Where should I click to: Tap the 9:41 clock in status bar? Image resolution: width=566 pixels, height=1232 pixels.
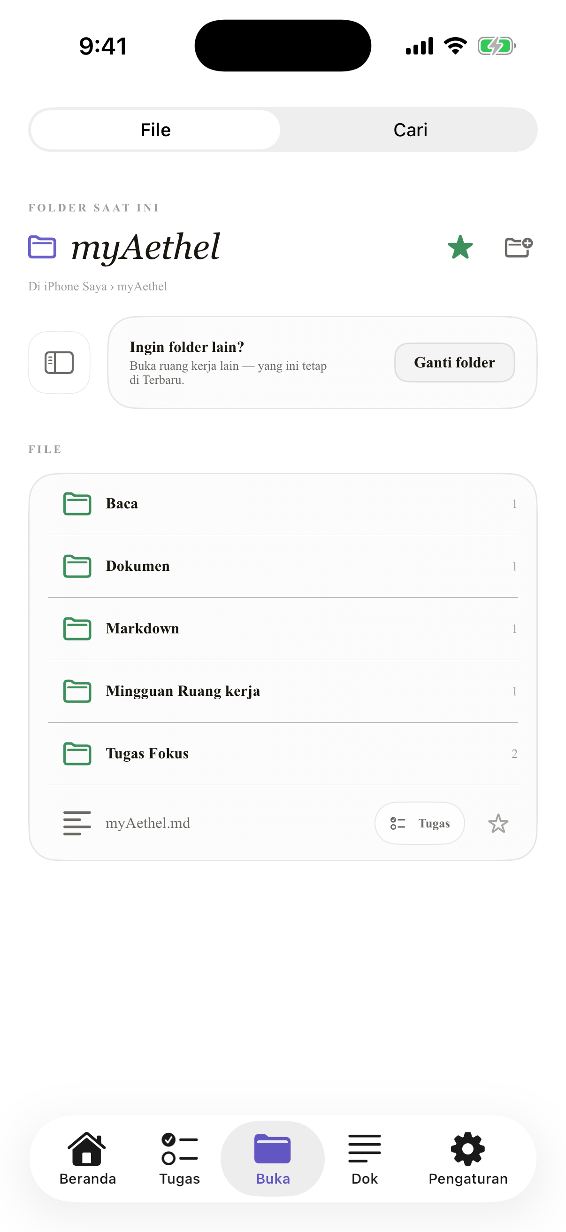pyautogui.click(x=103, y=46)
